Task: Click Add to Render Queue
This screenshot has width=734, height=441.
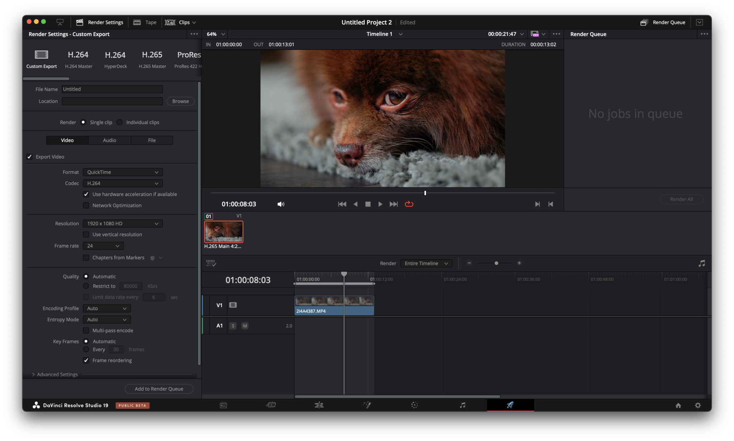Action: click(159, 389)
